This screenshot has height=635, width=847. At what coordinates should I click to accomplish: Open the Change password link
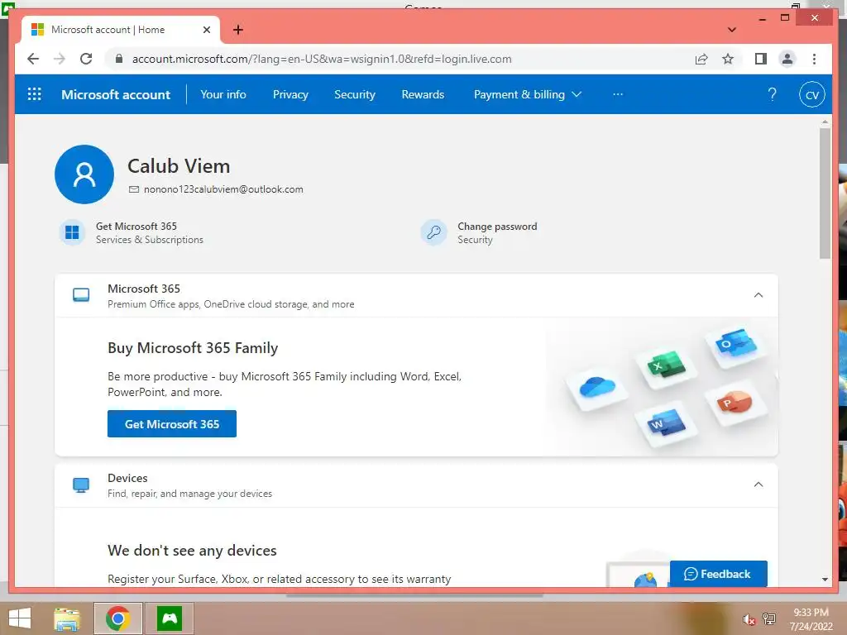[x=497, y=232]
